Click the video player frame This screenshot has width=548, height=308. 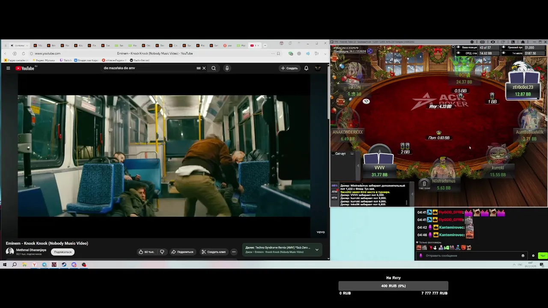(x=164, y=156)
